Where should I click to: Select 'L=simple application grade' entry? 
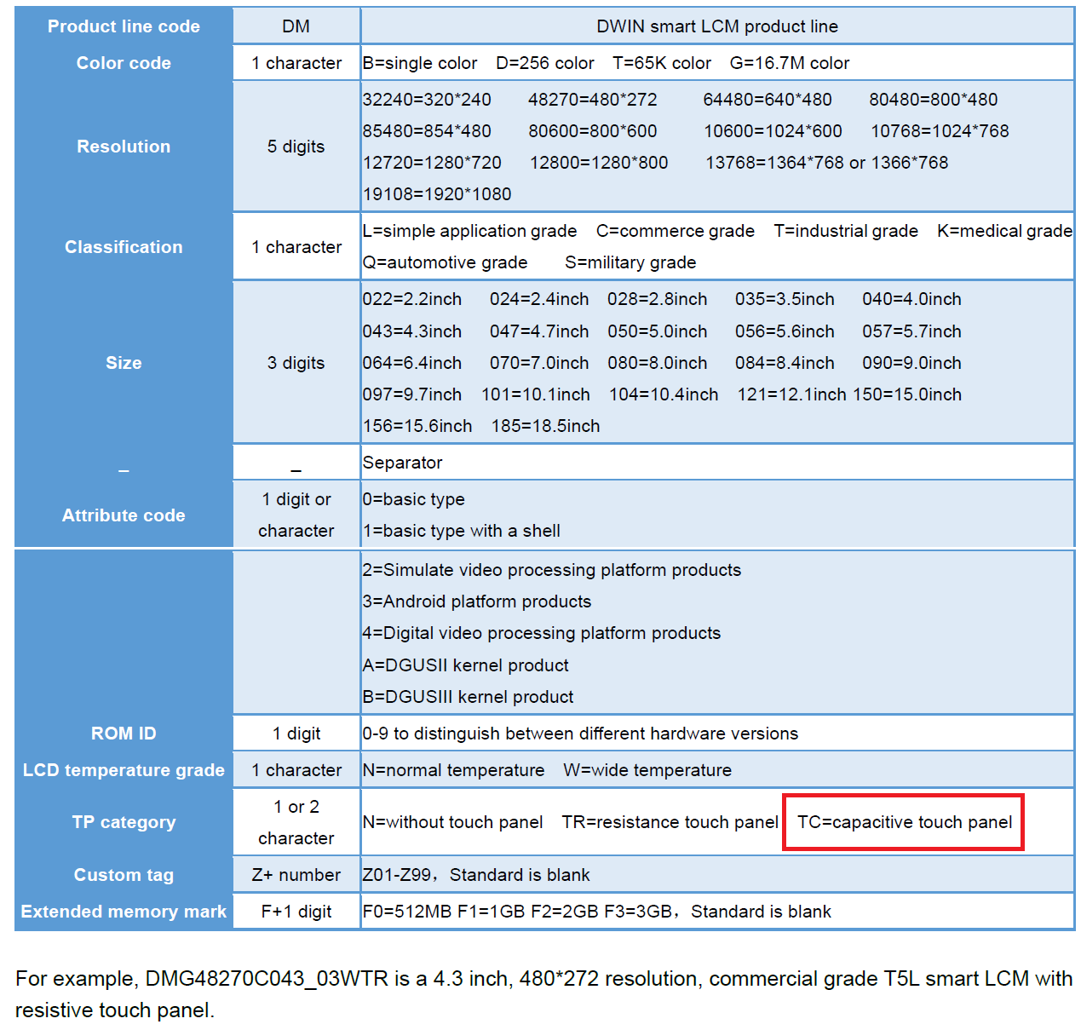click(x=469, y=231)
